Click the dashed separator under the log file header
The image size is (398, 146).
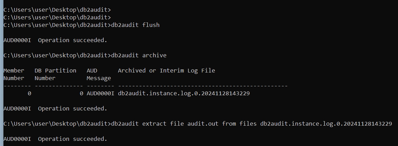click(203, 86)
